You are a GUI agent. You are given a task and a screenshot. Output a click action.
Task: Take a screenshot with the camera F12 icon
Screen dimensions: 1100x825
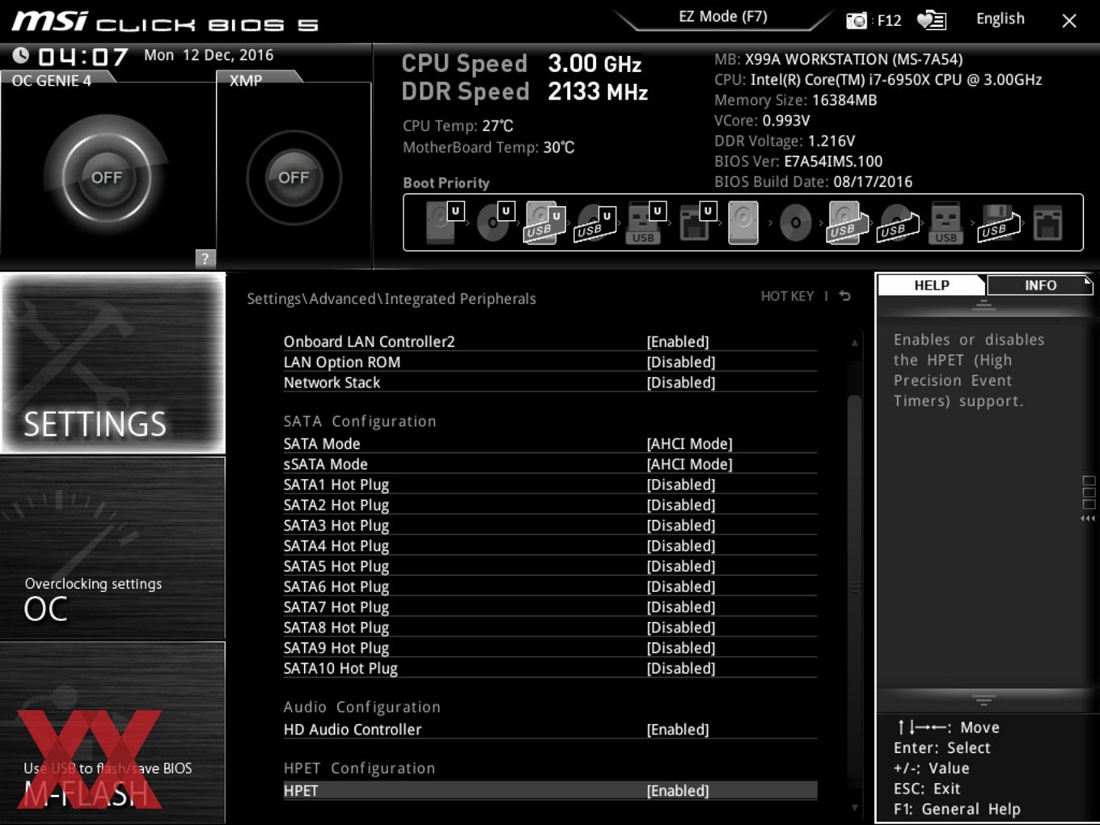[x=857, y=20]
